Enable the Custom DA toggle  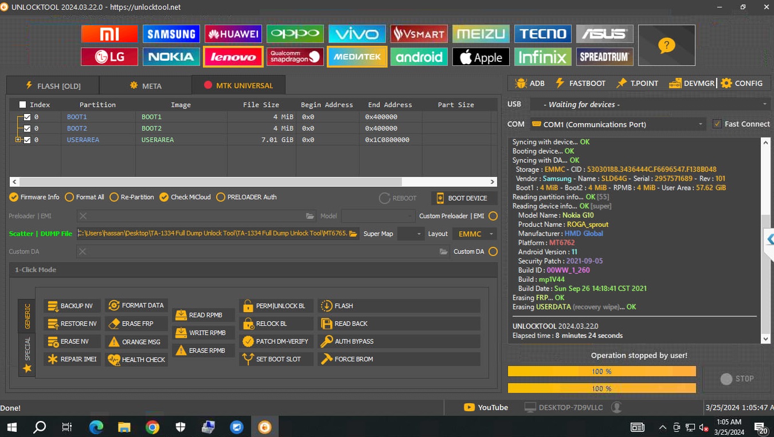click(x=492, y=251)
